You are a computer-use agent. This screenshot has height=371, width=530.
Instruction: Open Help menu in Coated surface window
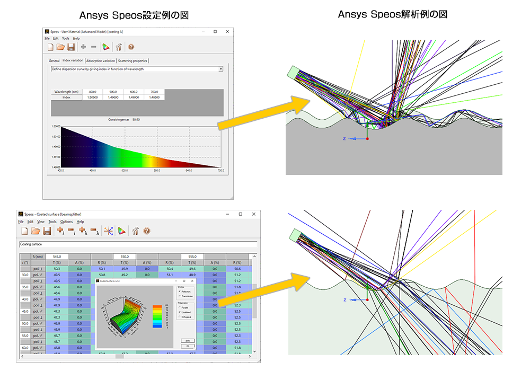(80, 222)
